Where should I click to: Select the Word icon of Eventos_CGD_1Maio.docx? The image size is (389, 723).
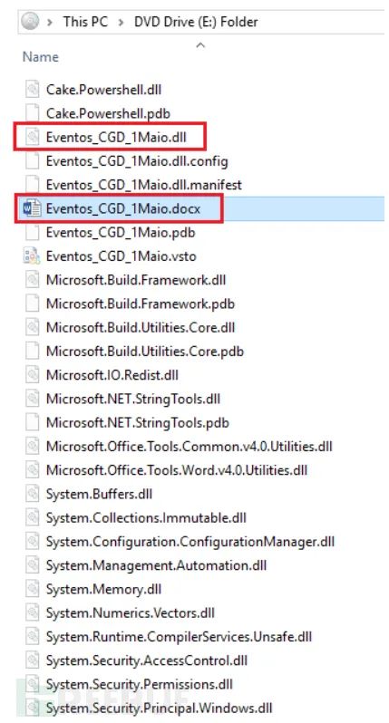click(x=32, y=209)
